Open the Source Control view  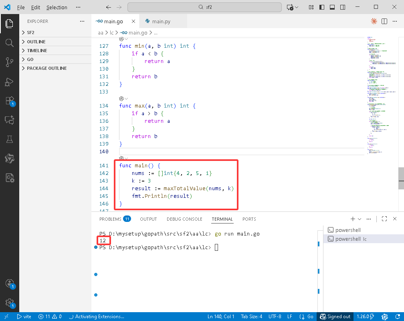[x=9, y=62]
